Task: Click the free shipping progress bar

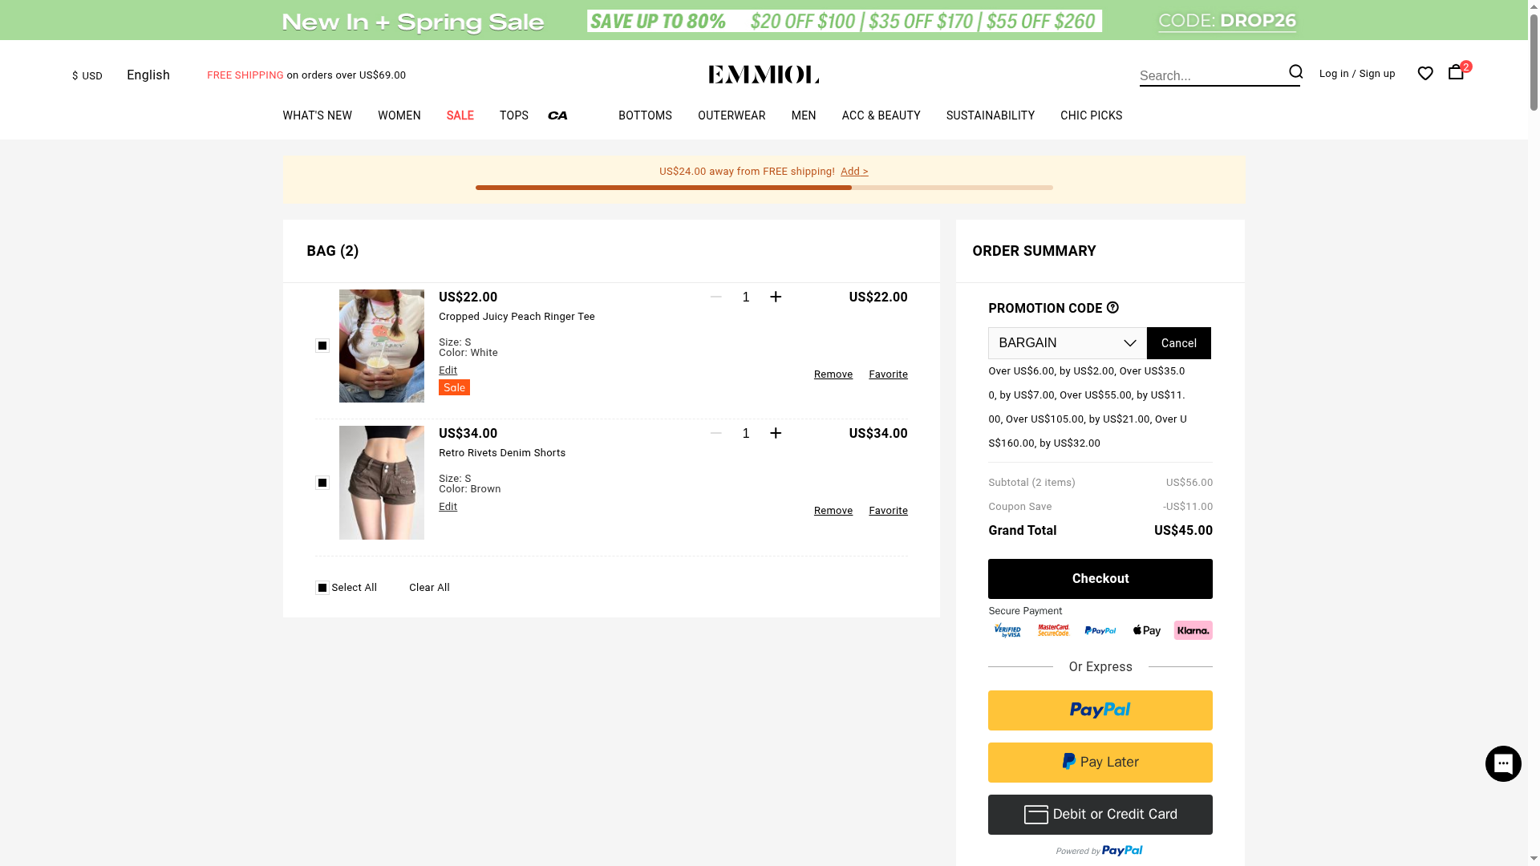Action: click(764, 188)
